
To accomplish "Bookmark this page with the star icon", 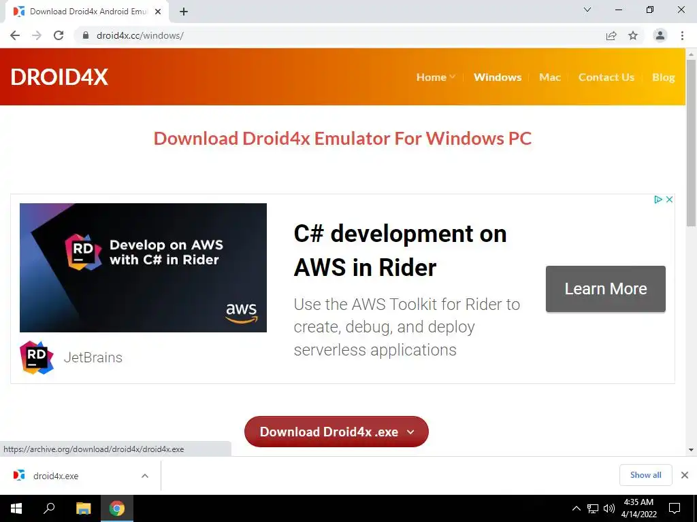I will tap(633, 35).
